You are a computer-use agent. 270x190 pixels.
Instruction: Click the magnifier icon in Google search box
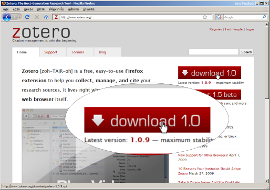(264, 17)
